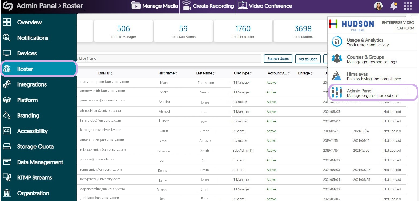Click the Usage & Analytics chart icon
The height and width of the screenshot is (201, 419).
(x=337, y=42)
